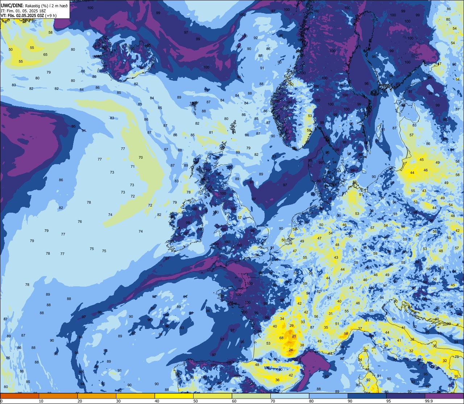
Task: Click the humidity value "36" in northeastern Spain
Action: click(x=277, y=380)
